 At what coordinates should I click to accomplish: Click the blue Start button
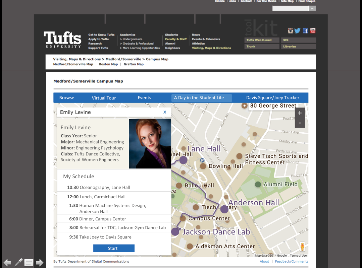pos(114,249)
